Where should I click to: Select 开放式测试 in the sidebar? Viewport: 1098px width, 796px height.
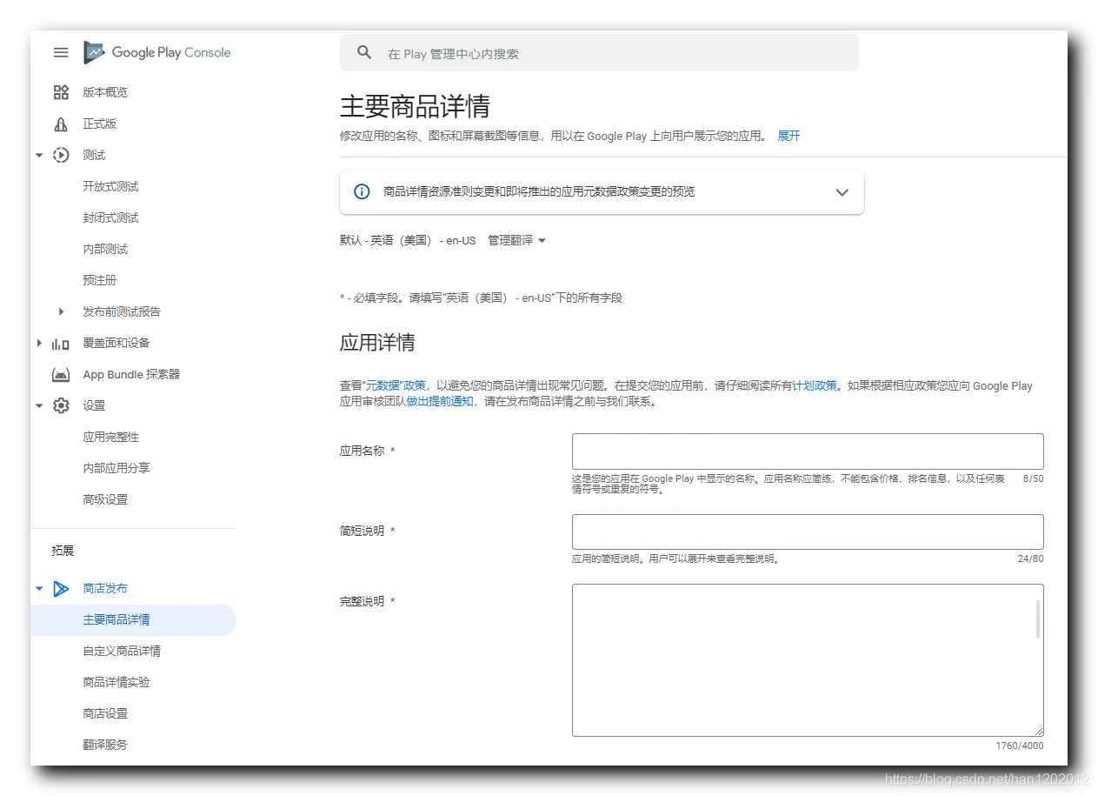(110, 186)
